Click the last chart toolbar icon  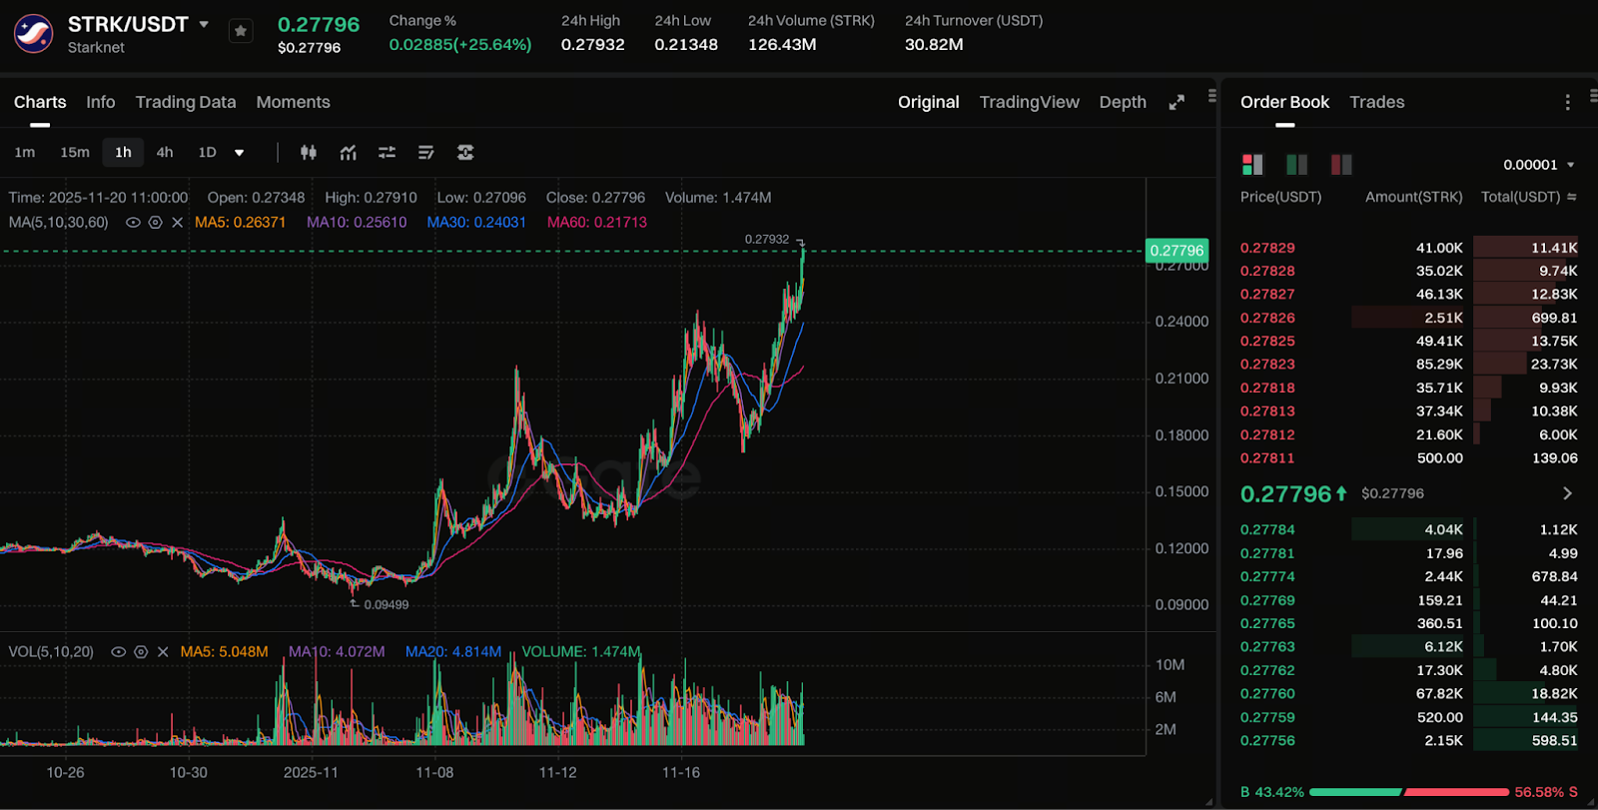(465, 152)
